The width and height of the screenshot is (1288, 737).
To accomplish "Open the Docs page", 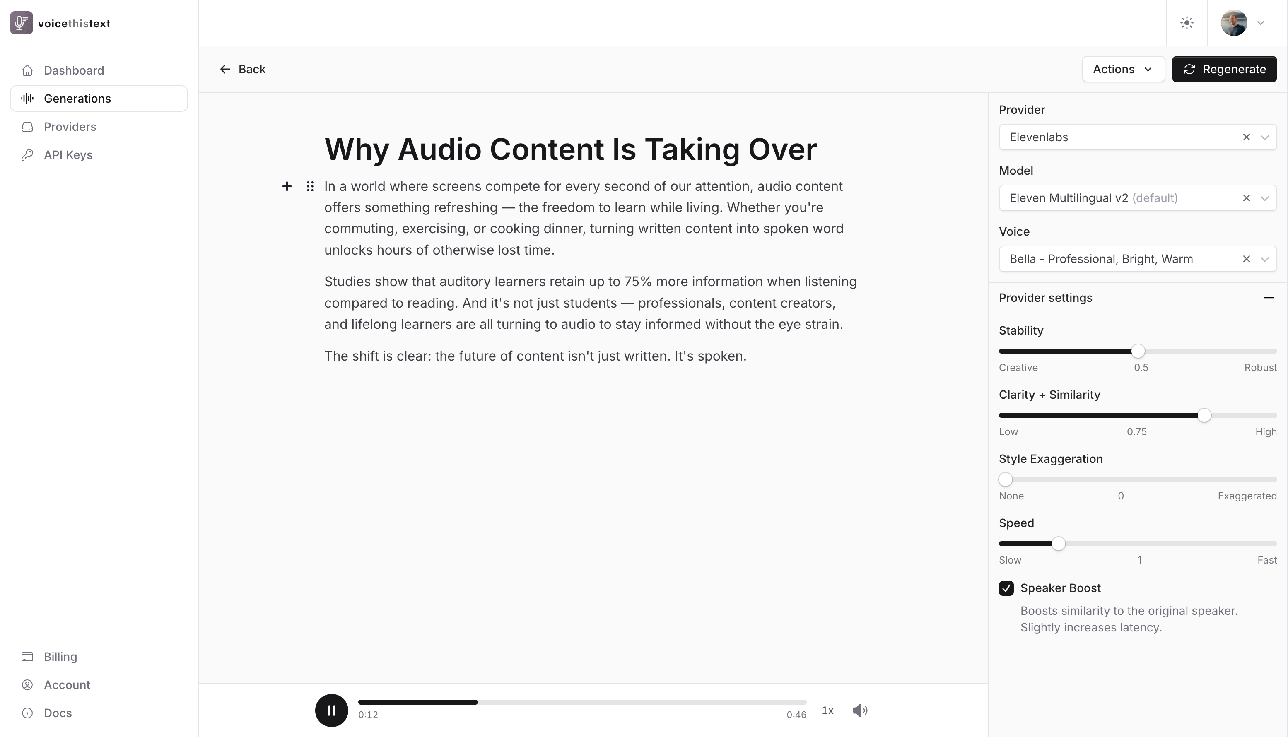I will tap(58, 713).
